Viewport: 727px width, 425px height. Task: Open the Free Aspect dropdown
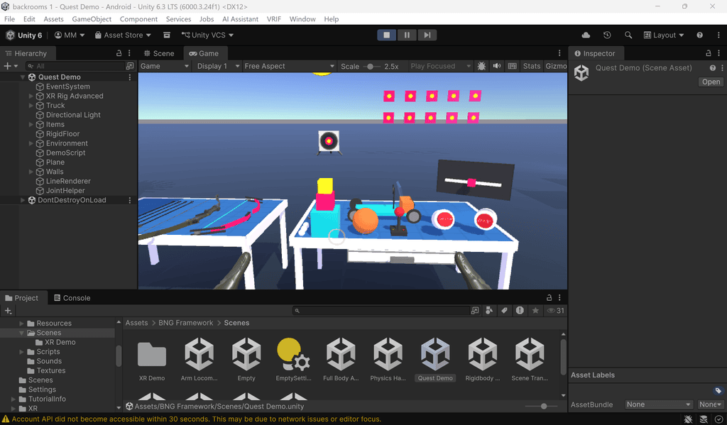[x=289, y=66]
